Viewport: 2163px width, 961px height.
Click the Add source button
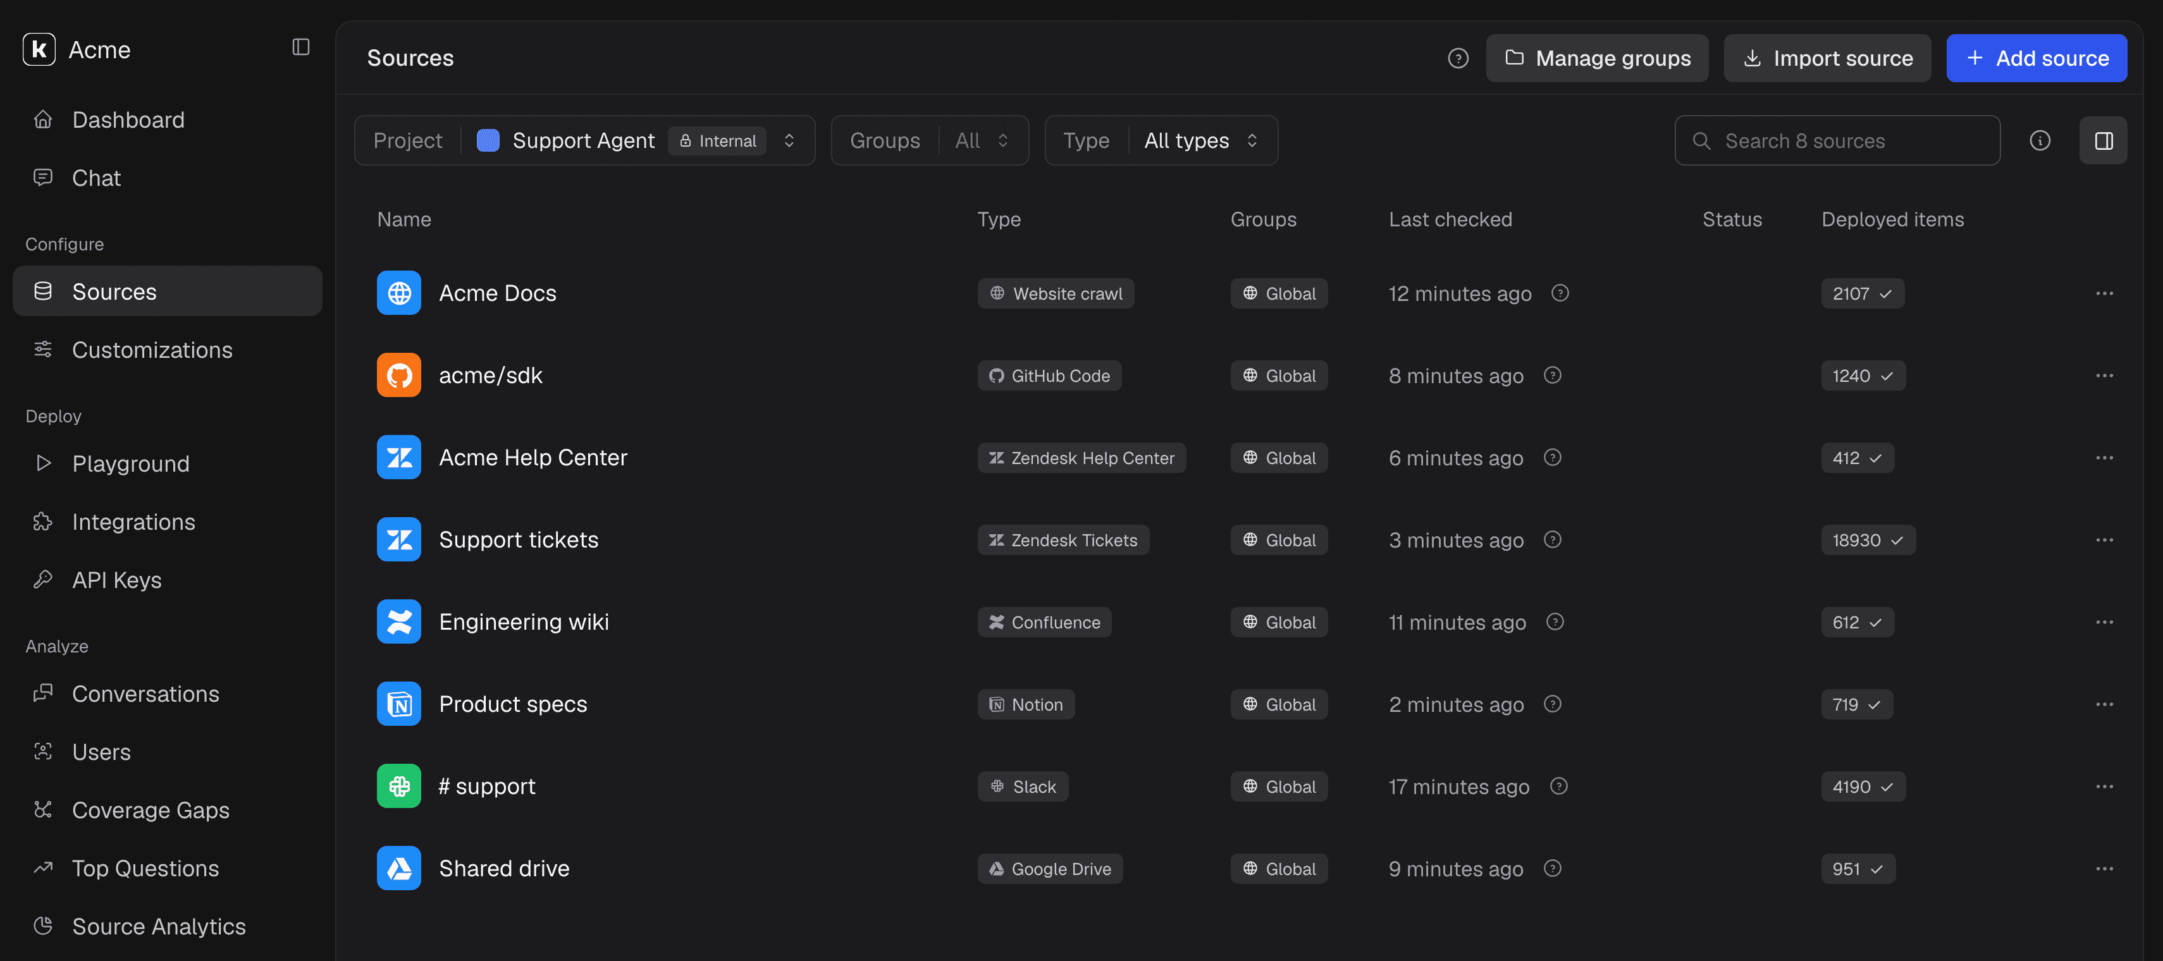pos(2037,58)
